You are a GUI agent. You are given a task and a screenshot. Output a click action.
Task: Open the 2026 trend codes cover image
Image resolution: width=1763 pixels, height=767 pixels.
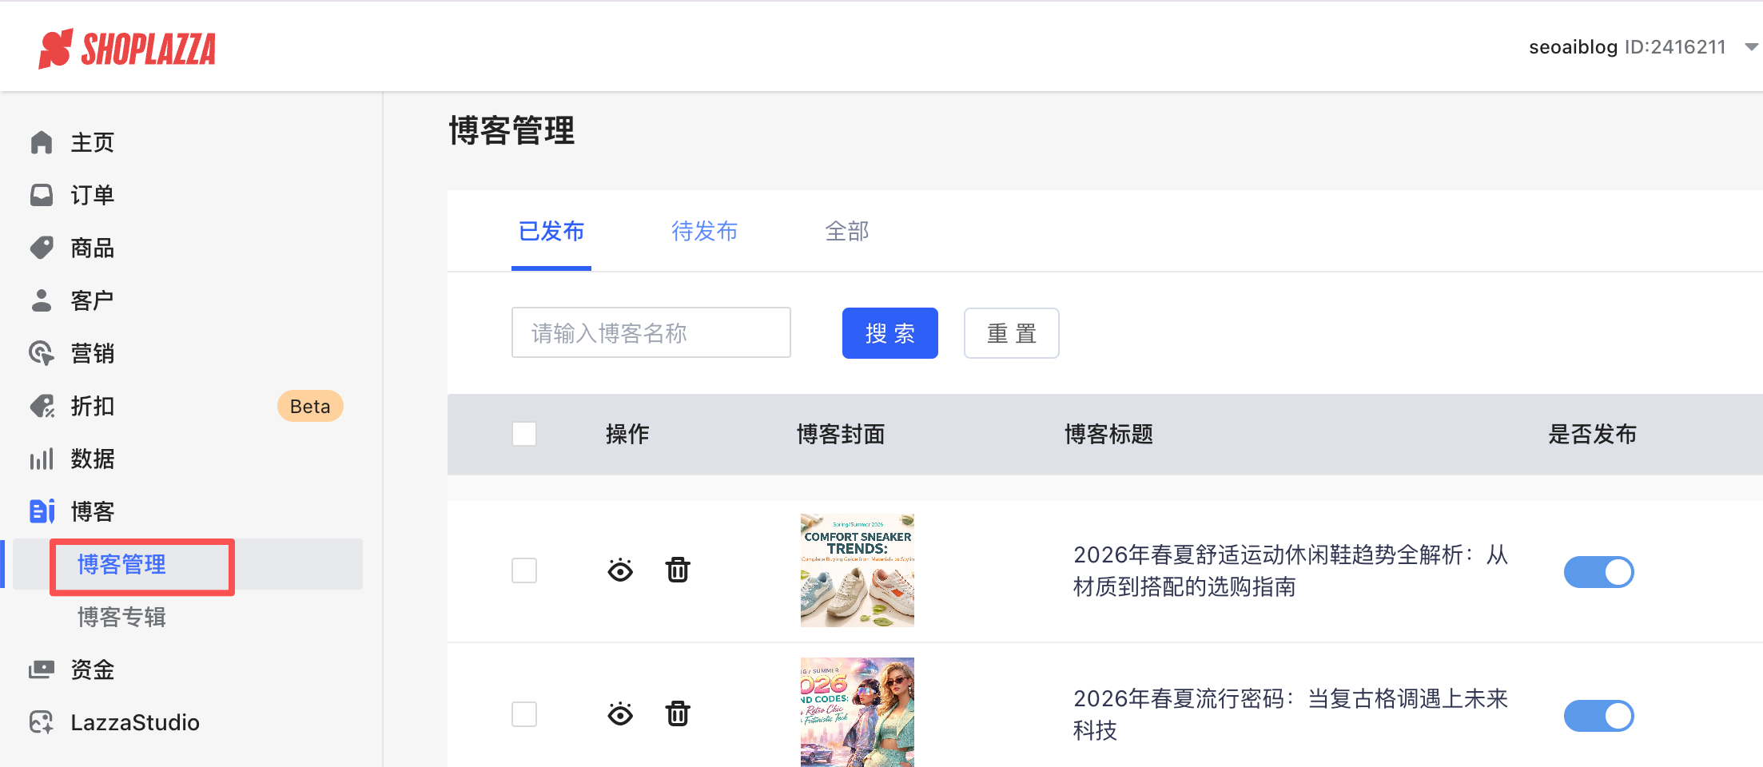tap(858, 713)
